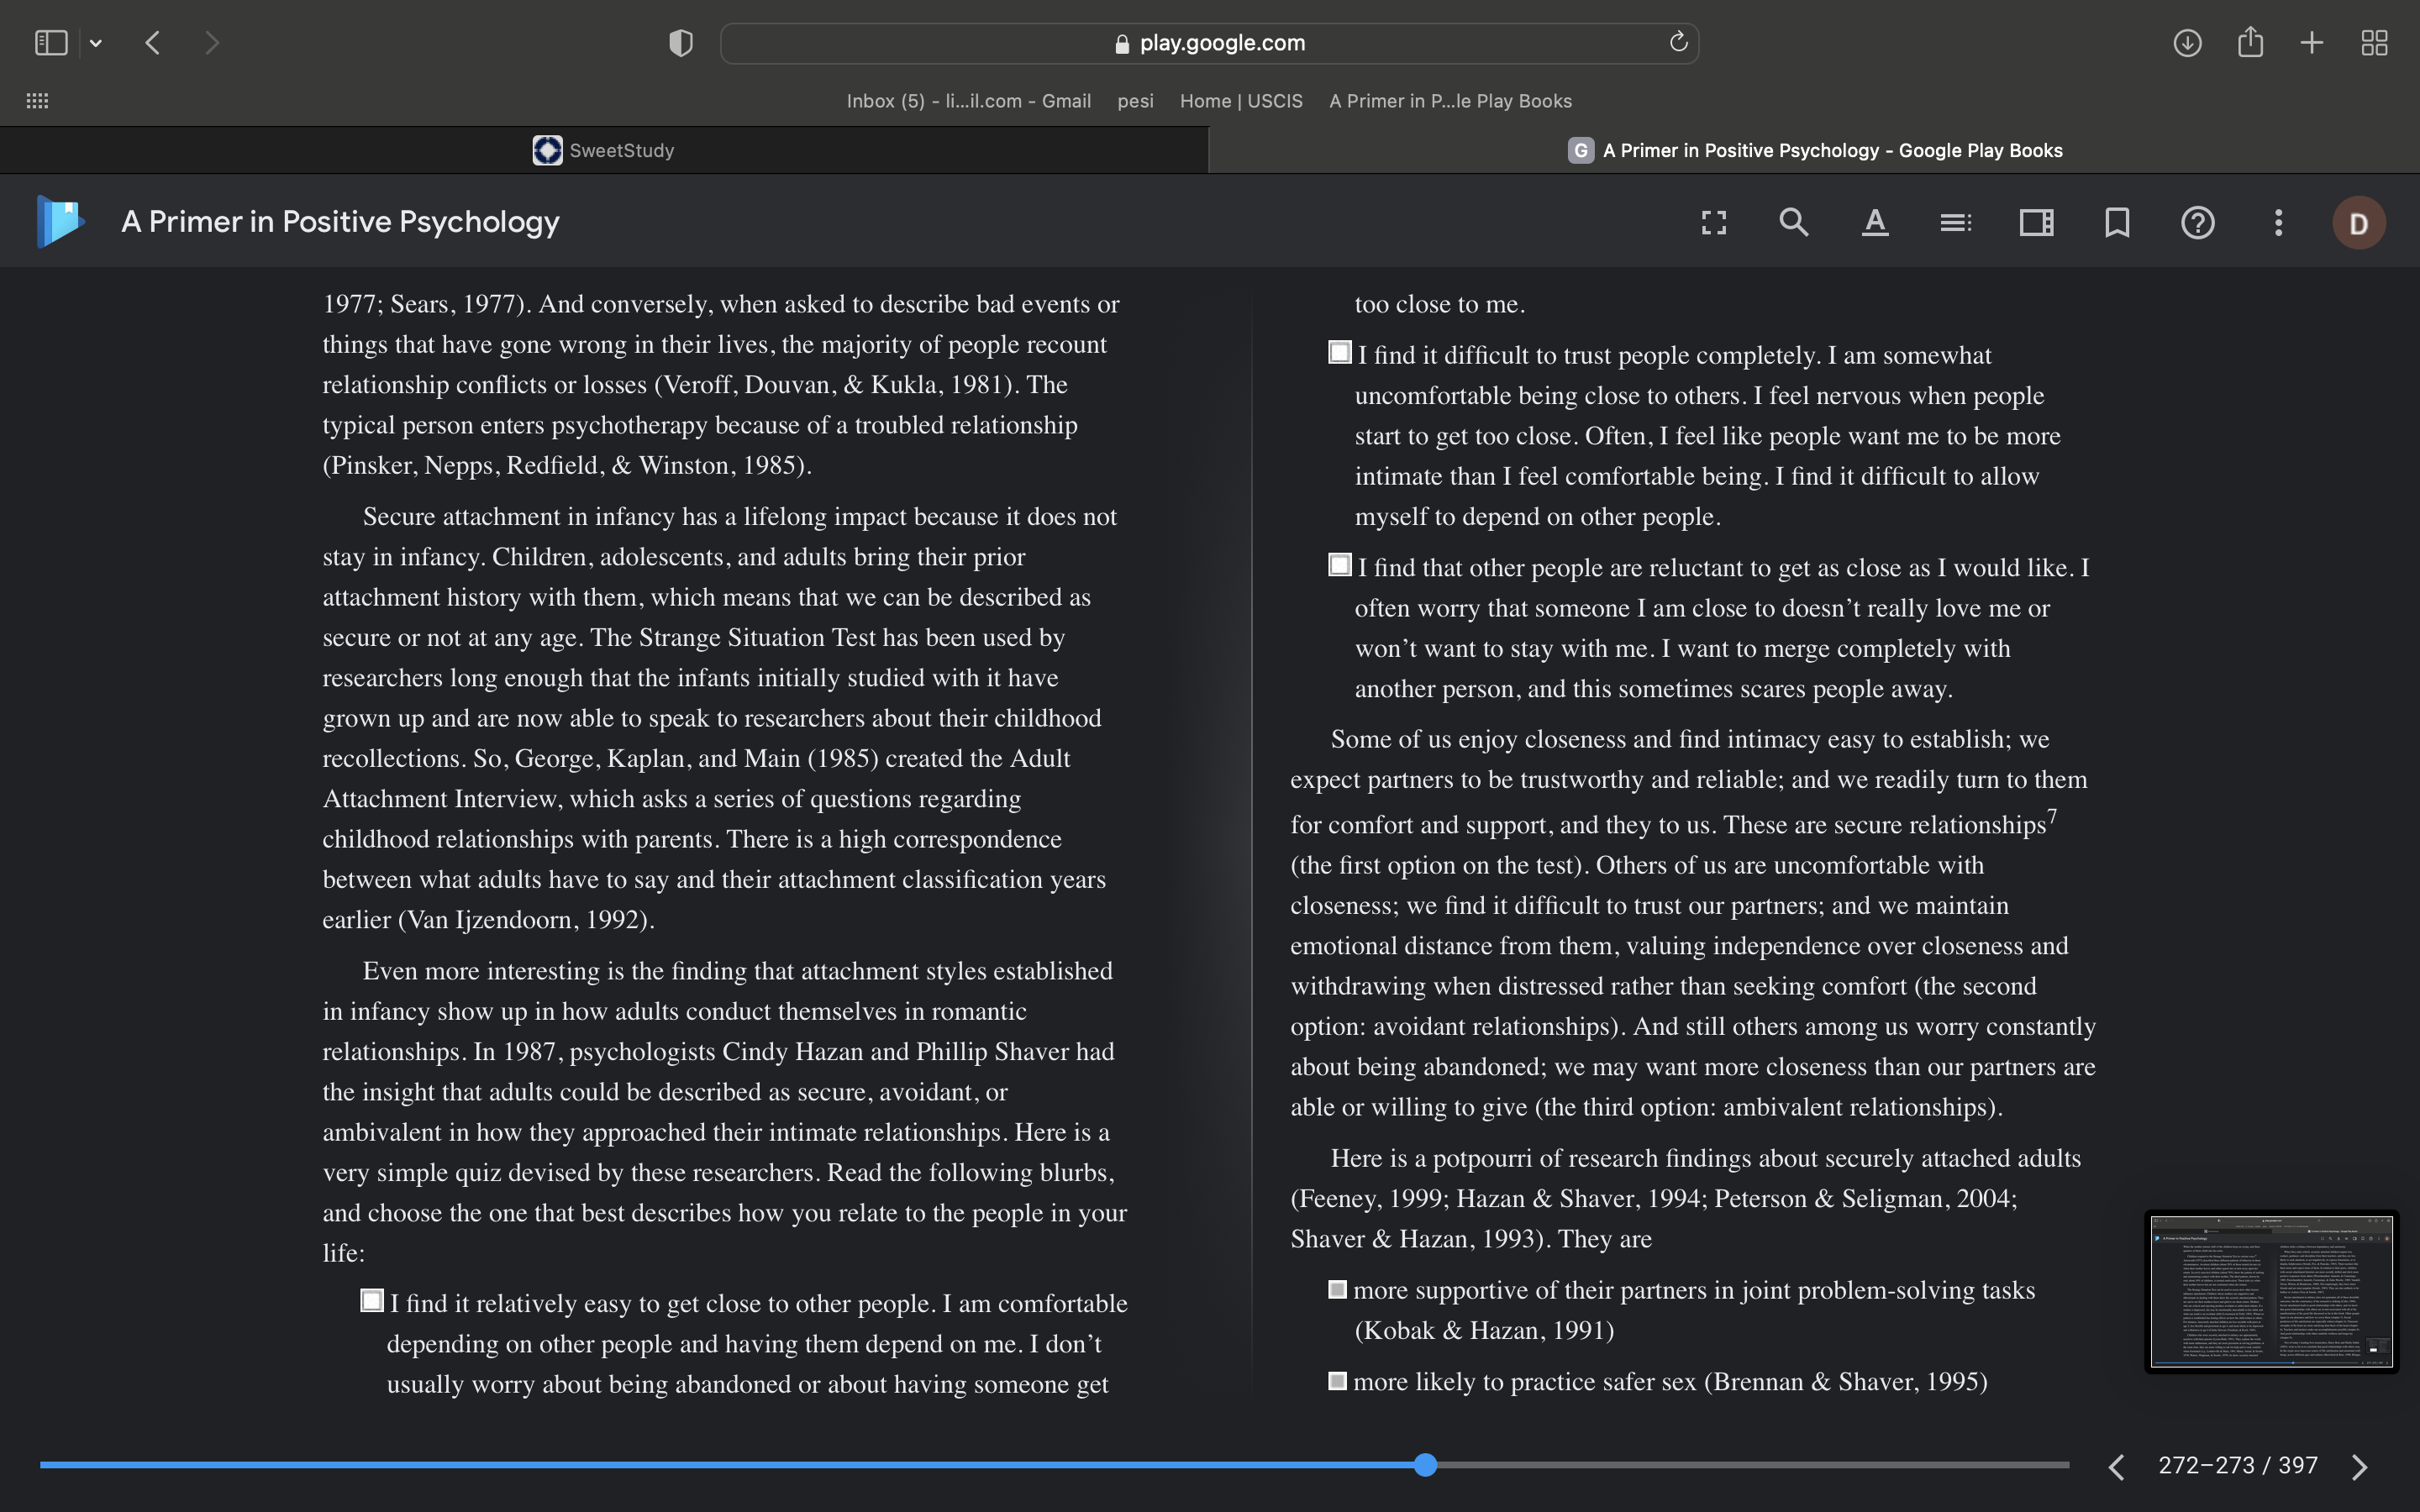2420x1512 pixels.
Task: Open the Home | USCIS favorite
Action: tap(1241, 101)
